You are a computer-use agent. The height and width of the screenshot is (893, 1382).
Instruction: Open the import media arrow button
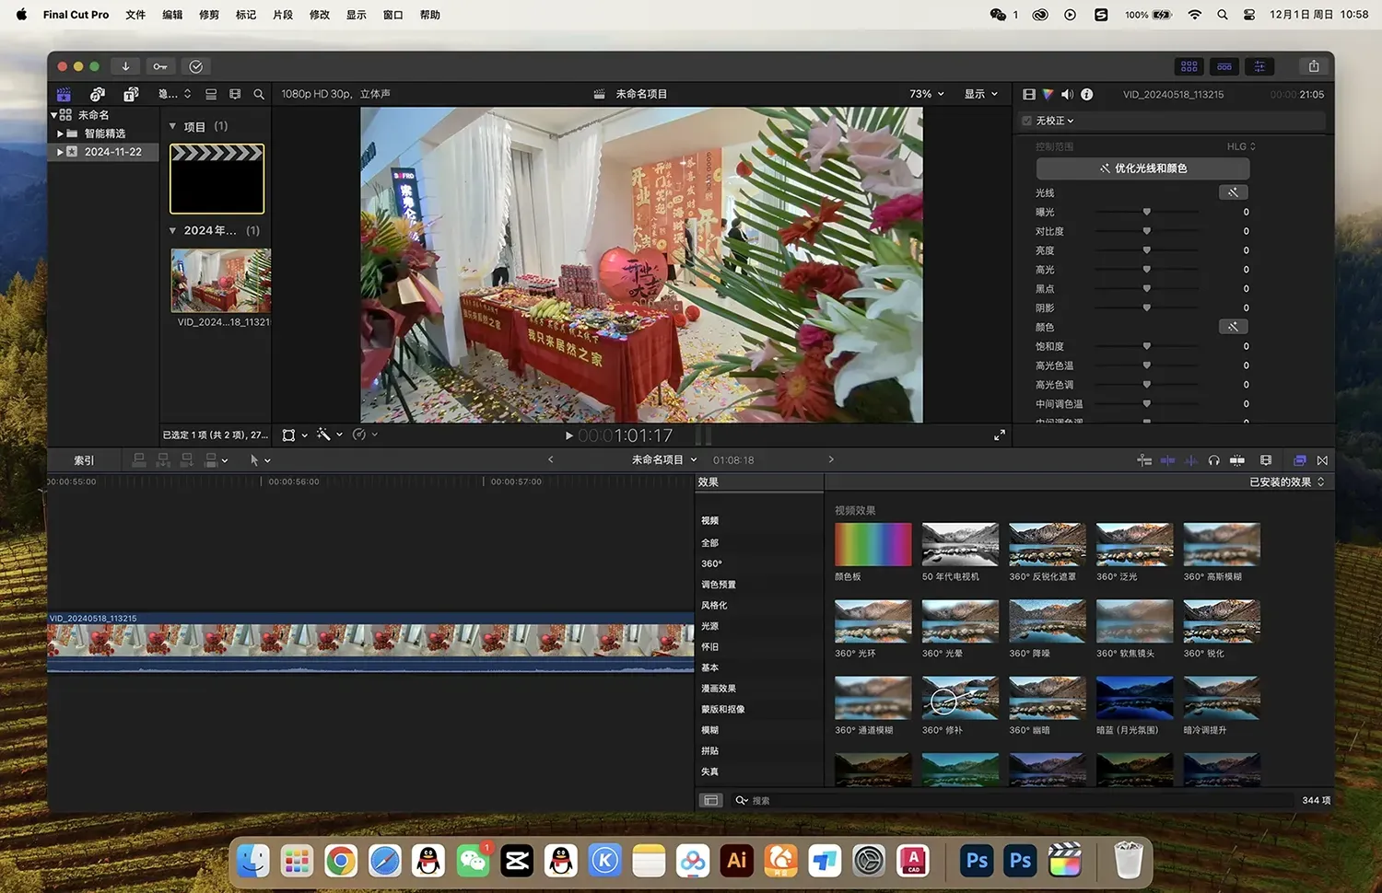click(x=125, y=66)
